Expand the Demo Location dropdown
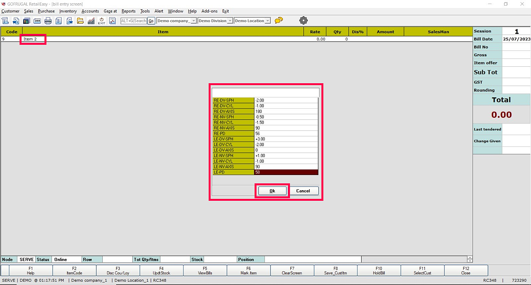The image size is (531, 285). click(x=268, y=21)
